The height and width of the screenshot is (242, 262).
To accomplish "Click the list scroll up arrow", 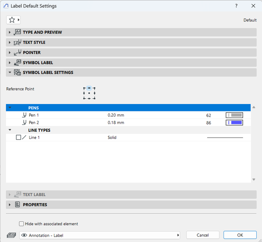I will point(254,107).
